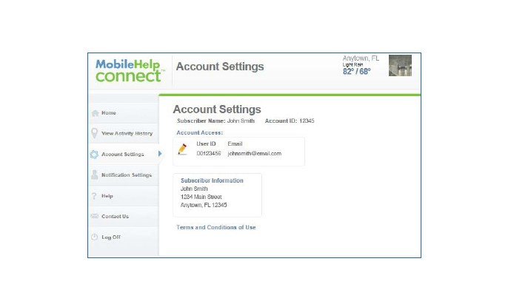
Task: Click the address line Anytown, FL 12345
Action: coord(204,205)
